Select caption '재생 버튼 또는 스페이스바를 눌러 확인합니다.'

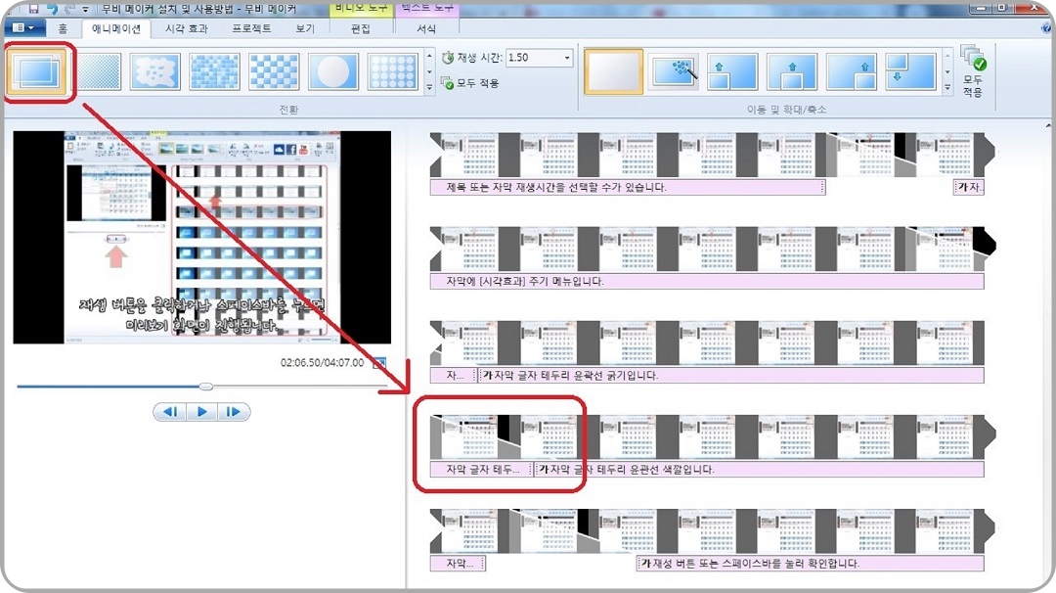click(811, 563)
